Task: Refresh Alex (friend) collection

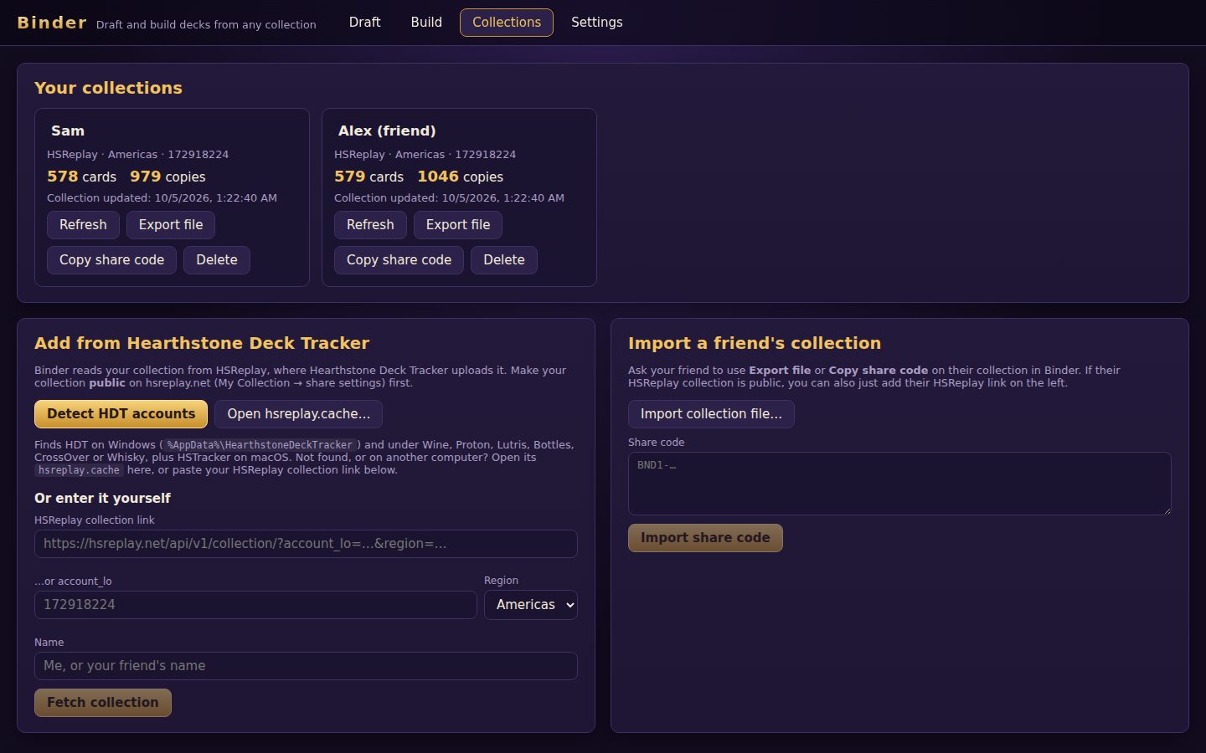Action: pos(370,225)
